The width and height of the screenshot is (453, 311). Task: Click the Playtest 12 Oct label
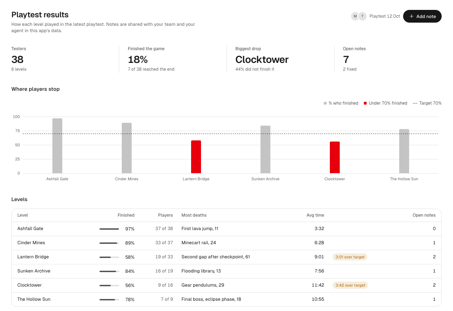click(385, 16)
